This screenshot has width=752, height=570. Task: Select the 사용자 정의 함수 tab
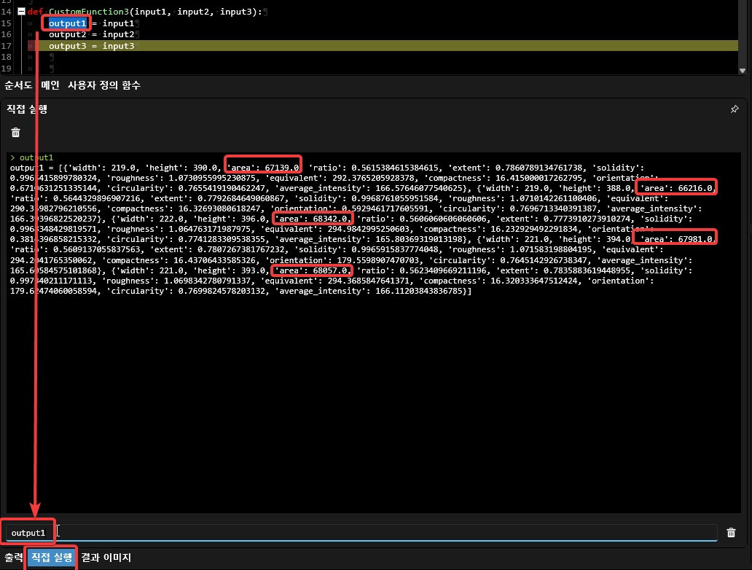point(104,85)
